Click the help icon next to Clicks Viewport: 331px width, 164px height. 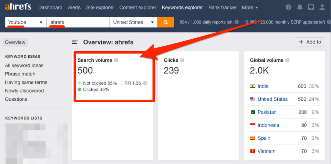182,60
